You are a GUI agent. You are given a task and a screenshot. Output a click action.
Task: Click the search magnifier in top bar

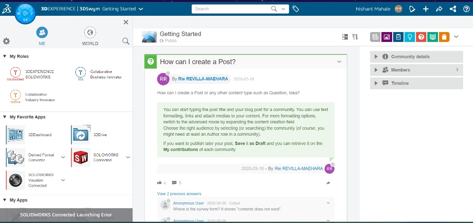(x=274, y=9)
